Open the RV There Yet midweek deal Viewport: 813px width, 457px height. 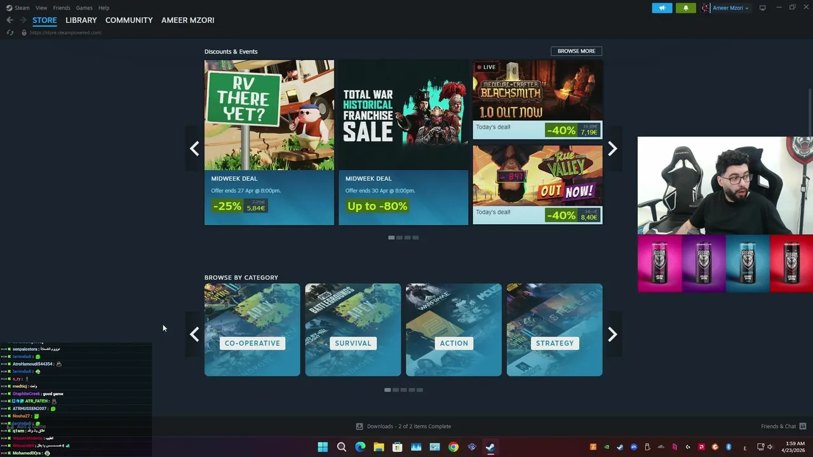coord(269,142)
